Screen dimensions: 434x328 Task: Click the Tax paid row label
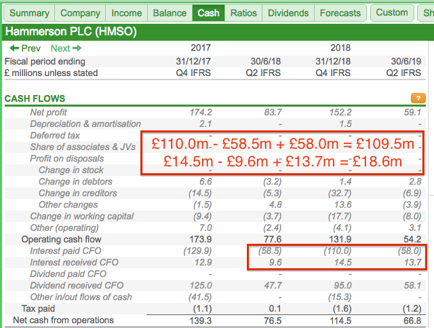[38, 308]
